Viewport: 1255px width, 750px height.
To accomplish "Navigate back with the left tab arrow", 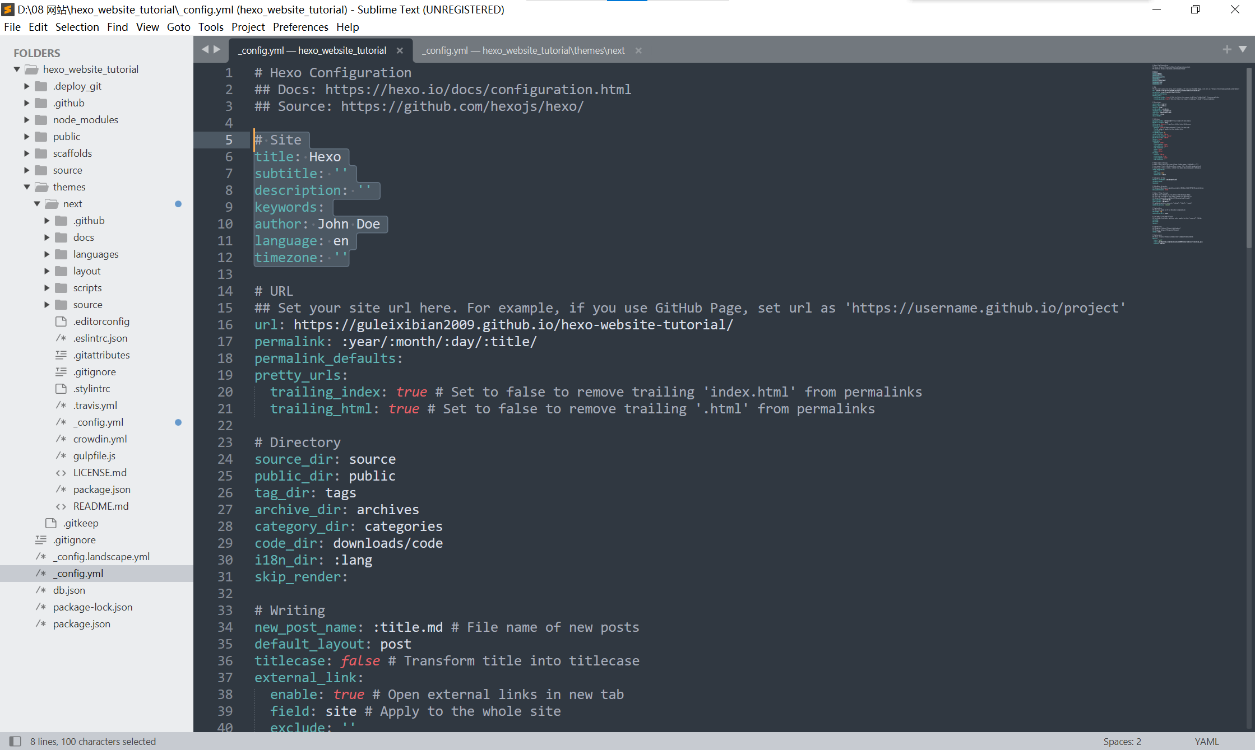I will click(x=205, y=50).
